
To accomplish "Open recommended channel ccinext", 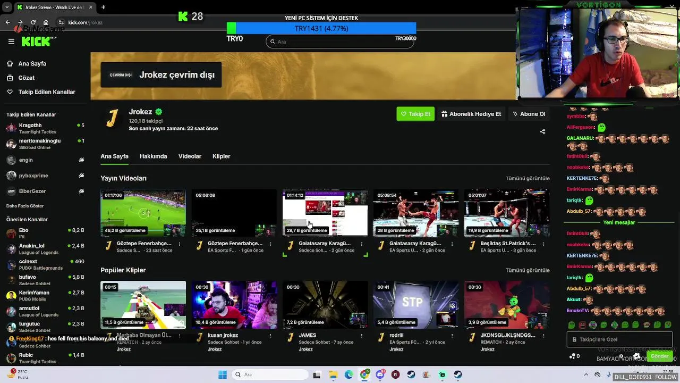I will point(45,264).
